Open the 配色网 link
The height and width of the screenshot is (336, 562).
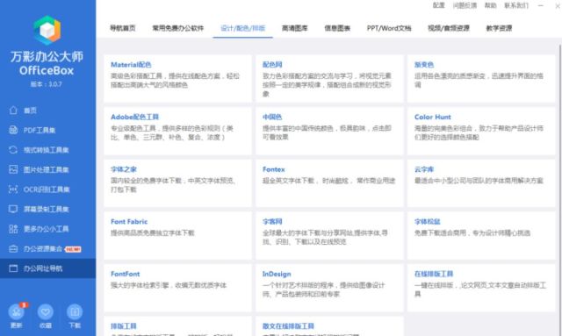tap(272, 64)
